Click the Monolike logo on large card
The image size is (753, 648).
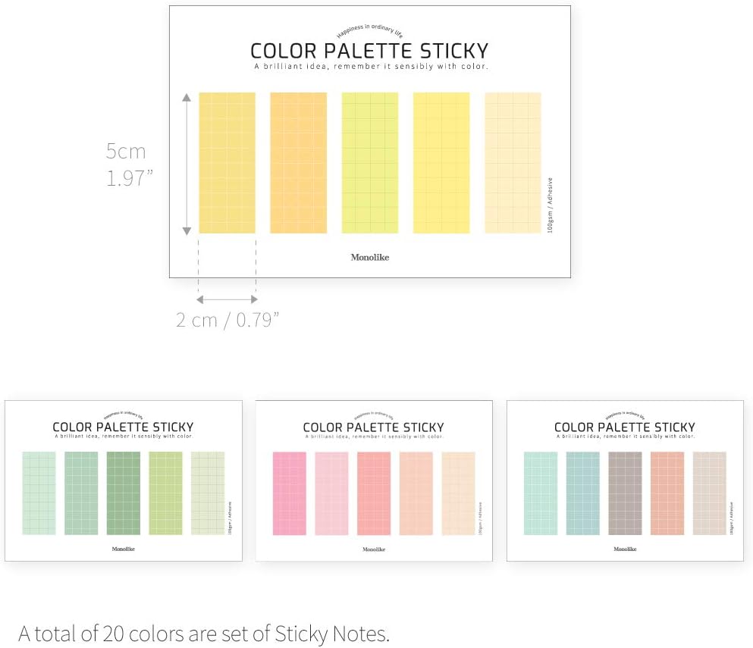369,258
